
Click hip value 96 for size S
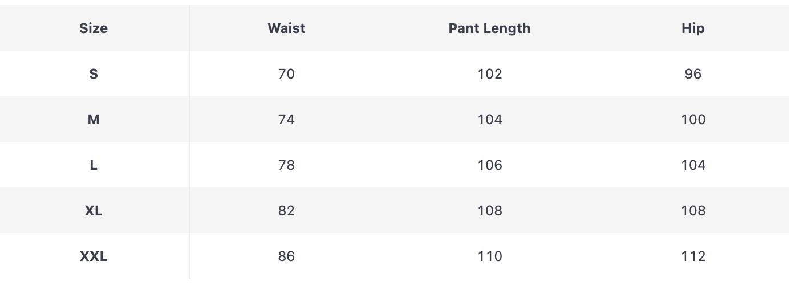[x=693, y=74]
